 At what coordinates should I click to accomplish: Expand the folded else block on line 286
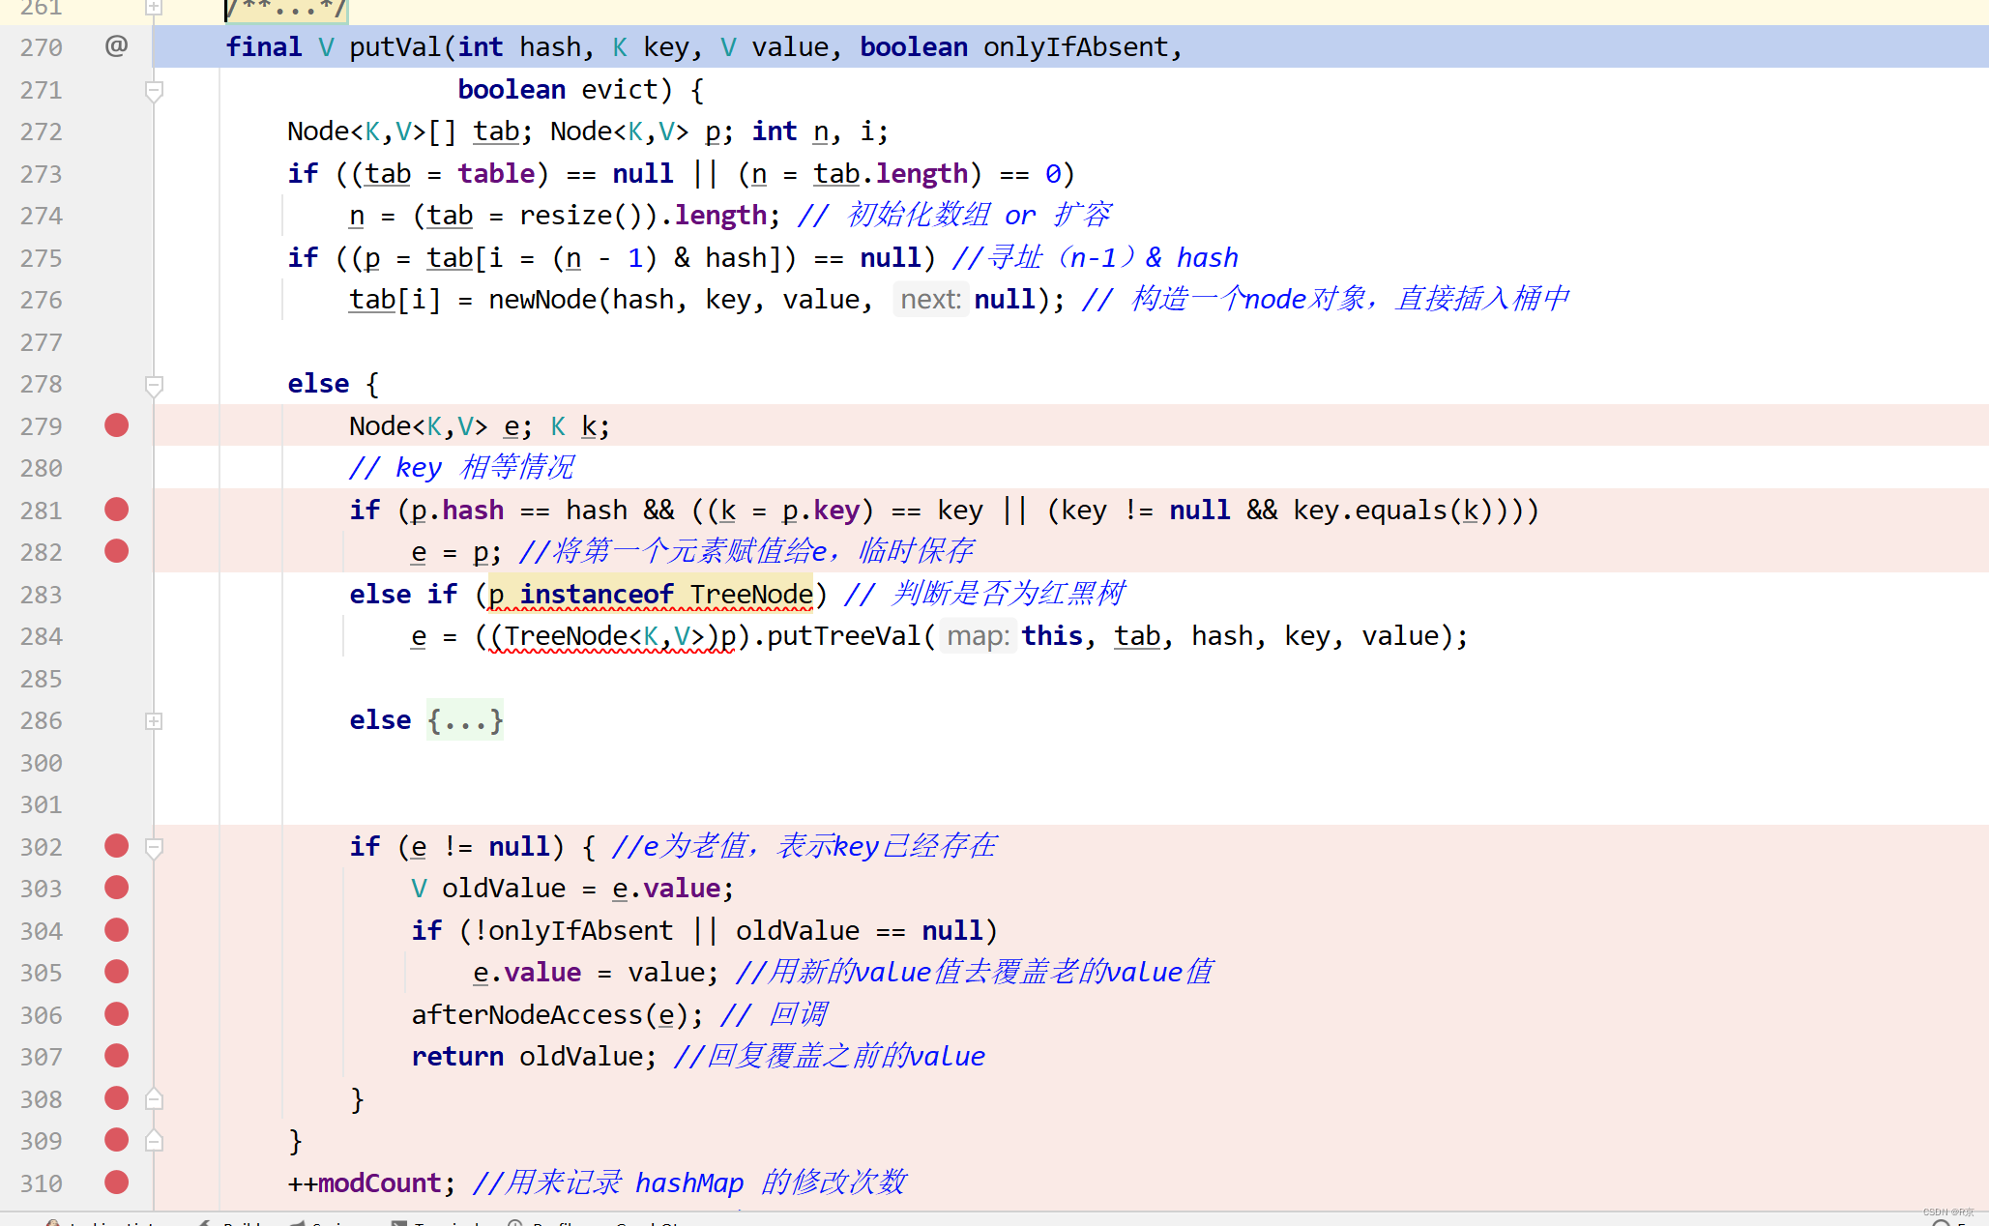154,721
